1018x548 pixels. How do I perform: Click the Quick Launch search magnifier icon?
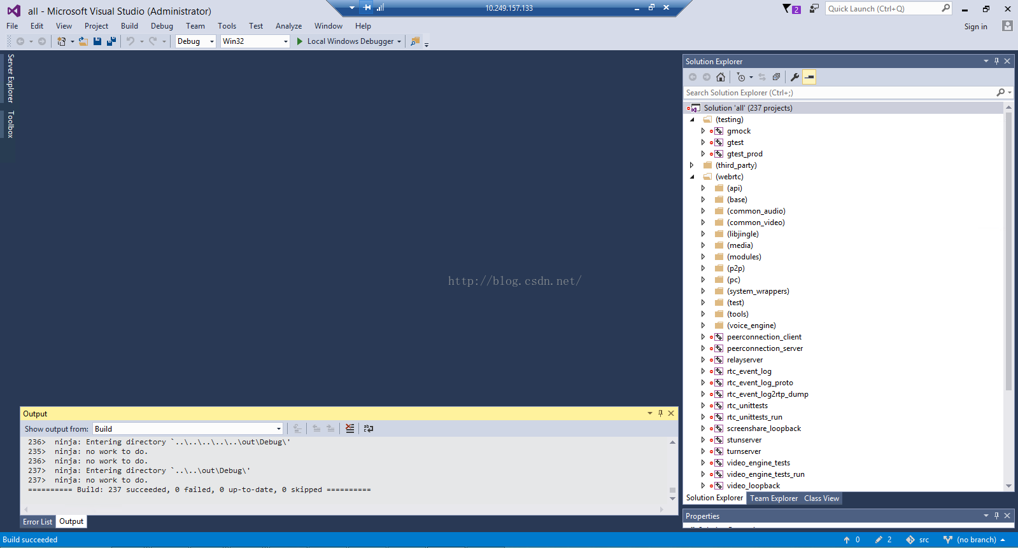(945, 8)
